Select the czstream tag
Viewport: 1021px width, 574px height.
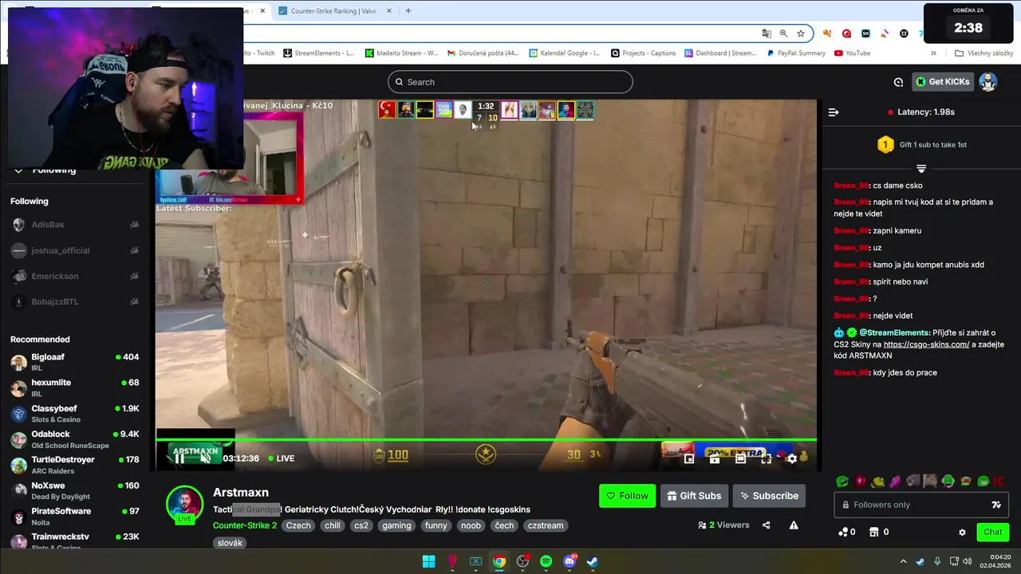point(546,525)
